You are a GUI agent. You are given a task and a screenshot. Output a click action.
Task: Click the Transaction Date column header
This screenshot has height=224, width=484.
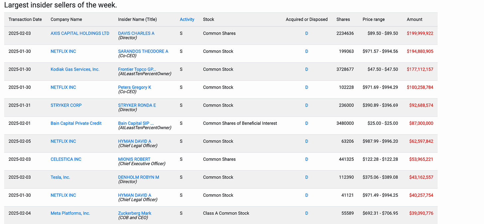[x=25, y=19]
